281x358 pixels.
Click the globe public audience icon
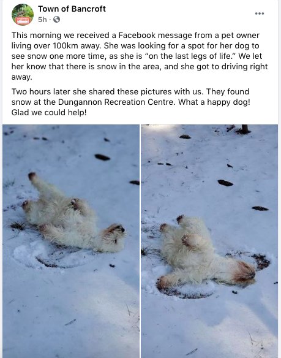pyautogui.click(x=56, y=20)
